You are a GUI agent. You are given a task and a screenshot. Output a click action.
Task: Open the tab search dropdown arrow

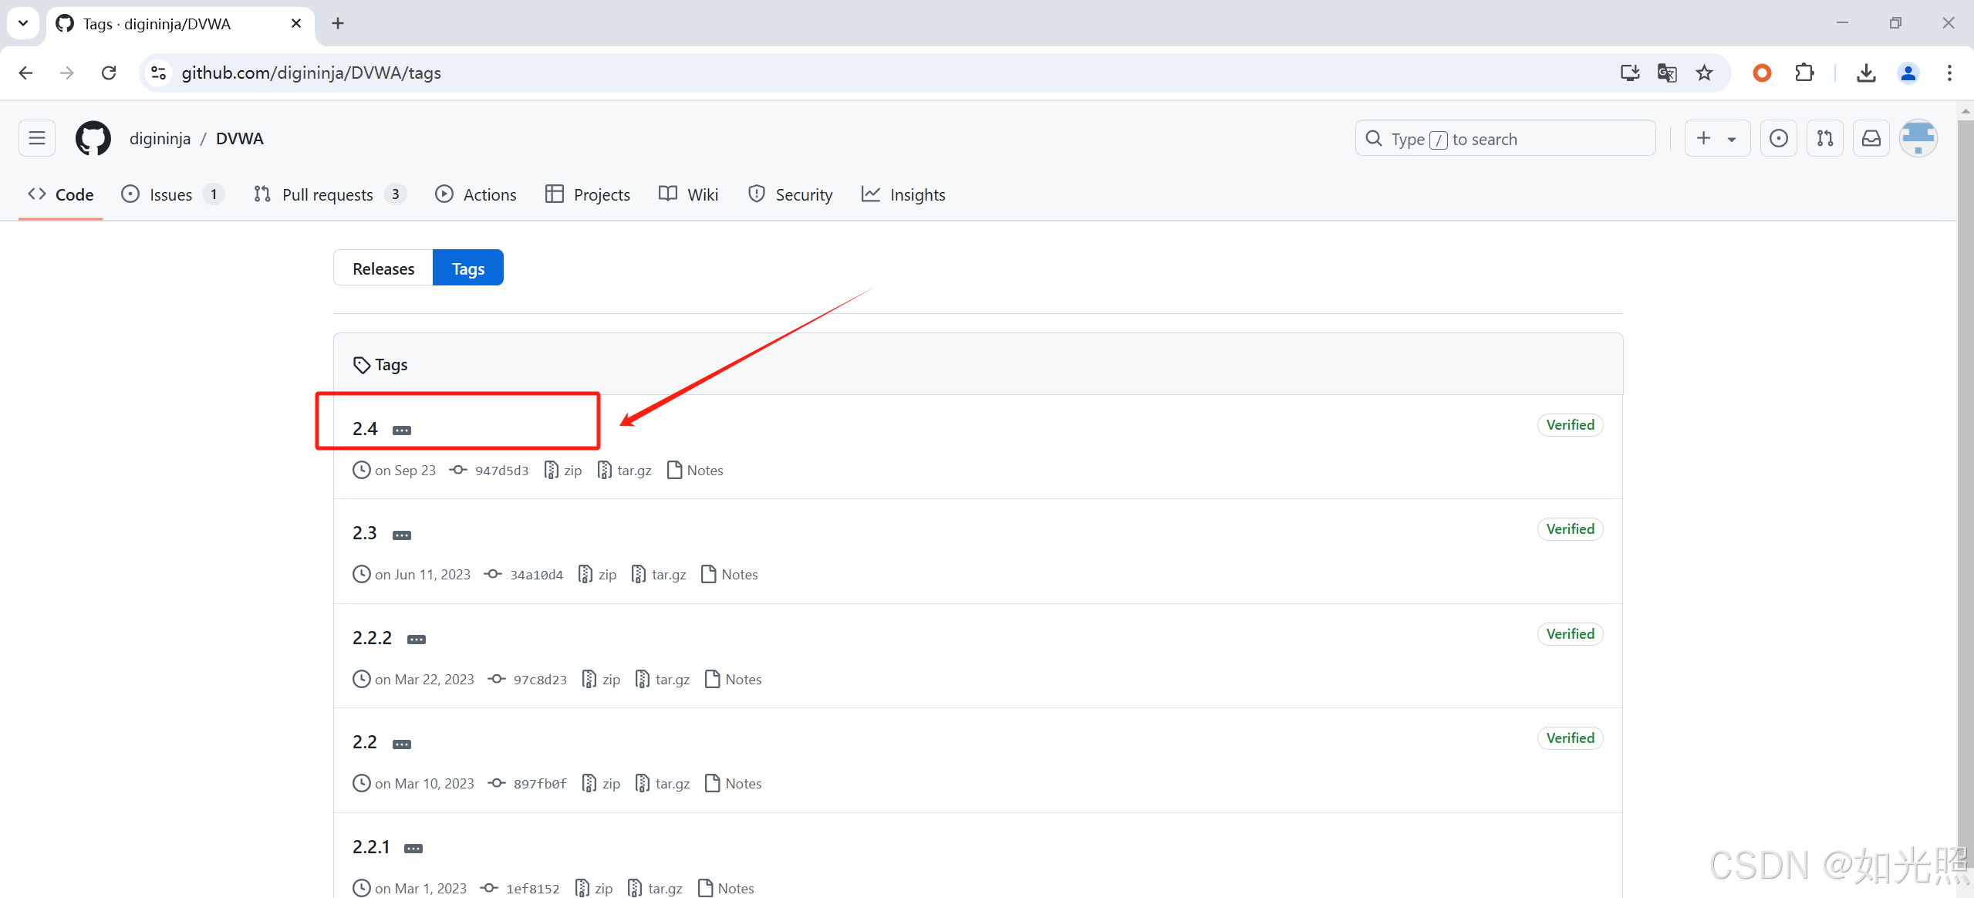pos(23,23)
